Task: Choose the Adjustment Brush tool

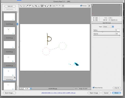Action: pyautogui.click(x=48, y=6)
